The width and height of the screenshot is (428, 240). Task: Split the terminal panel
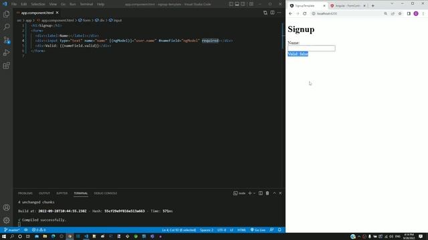(x=261, y=193)
